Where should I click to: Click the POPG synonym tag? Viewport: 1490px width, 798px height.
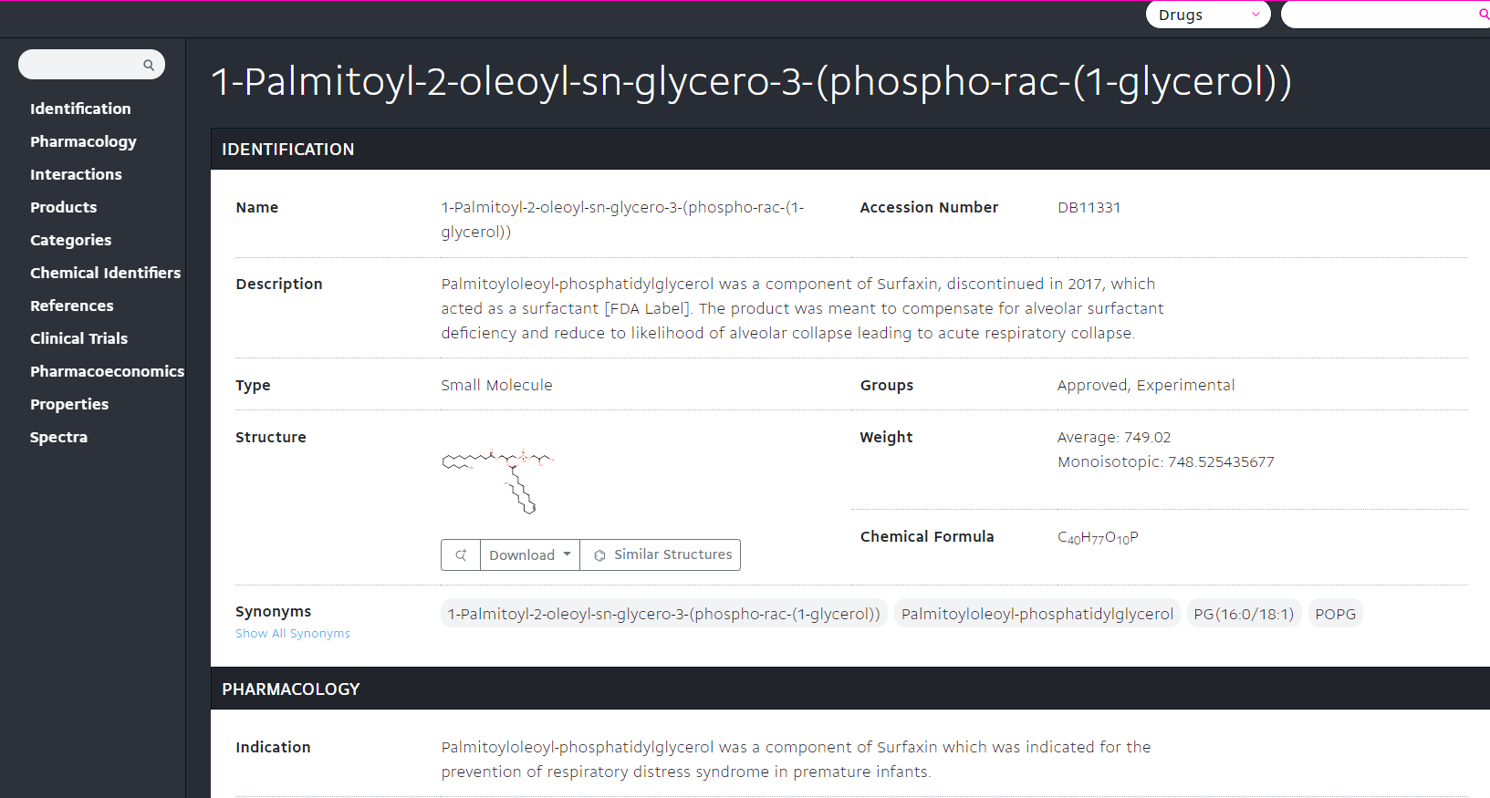click(1335, 614)
